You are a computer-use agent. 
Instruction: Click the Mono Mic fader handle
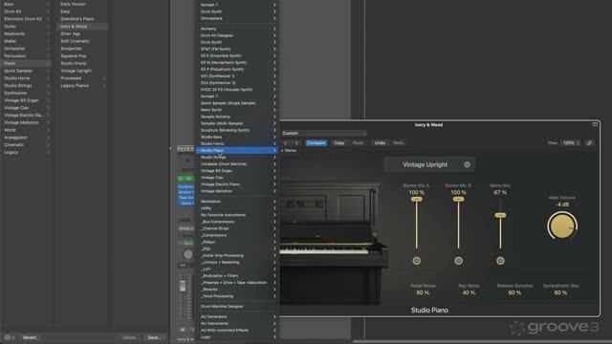pos(500,215)
